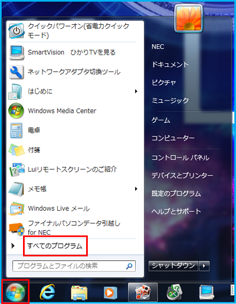The width and height of the screenshot is (236, 304).
Task: Focus the プログラムとファイルの検索 box
Action: [74, 266]
